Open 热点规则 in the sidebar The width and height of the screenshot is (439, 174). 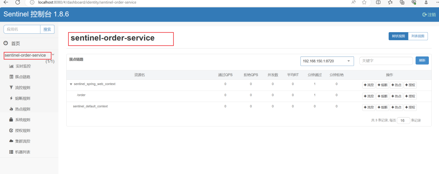pyautogui.click(x=20, y=109)
